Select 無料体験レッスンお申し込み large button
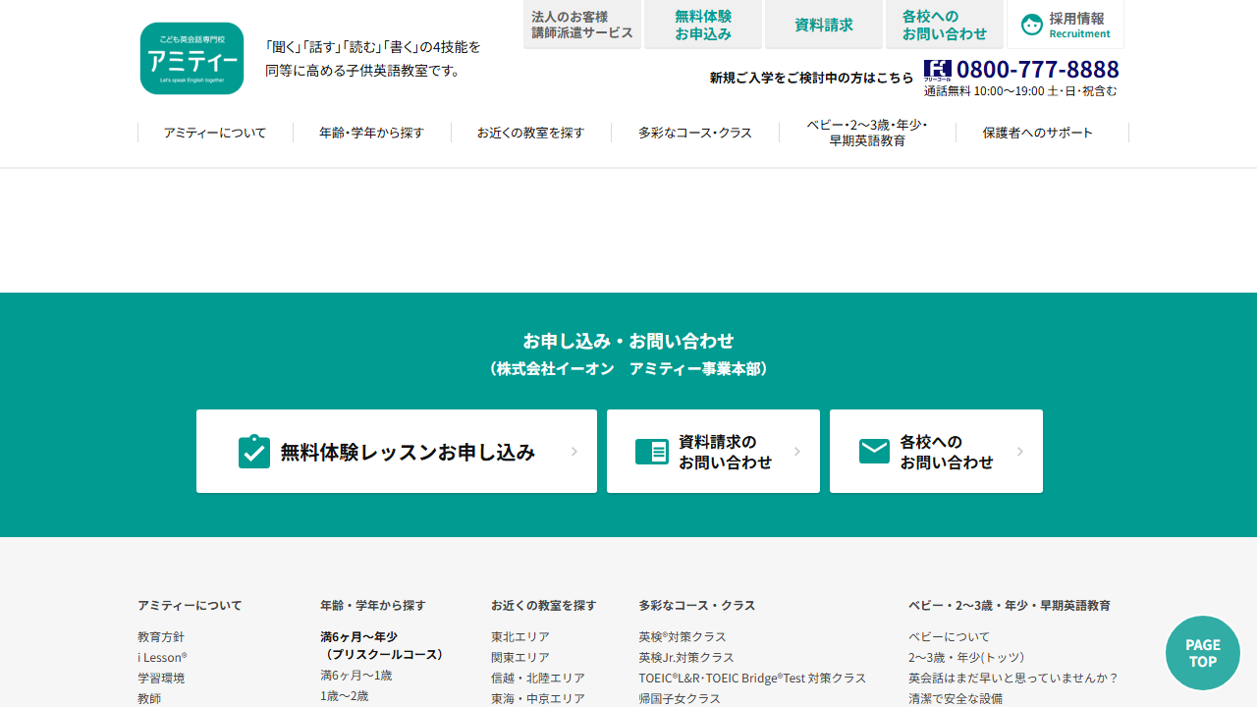This screenshot has width=1257, height=707. click(x=397, y=452)
